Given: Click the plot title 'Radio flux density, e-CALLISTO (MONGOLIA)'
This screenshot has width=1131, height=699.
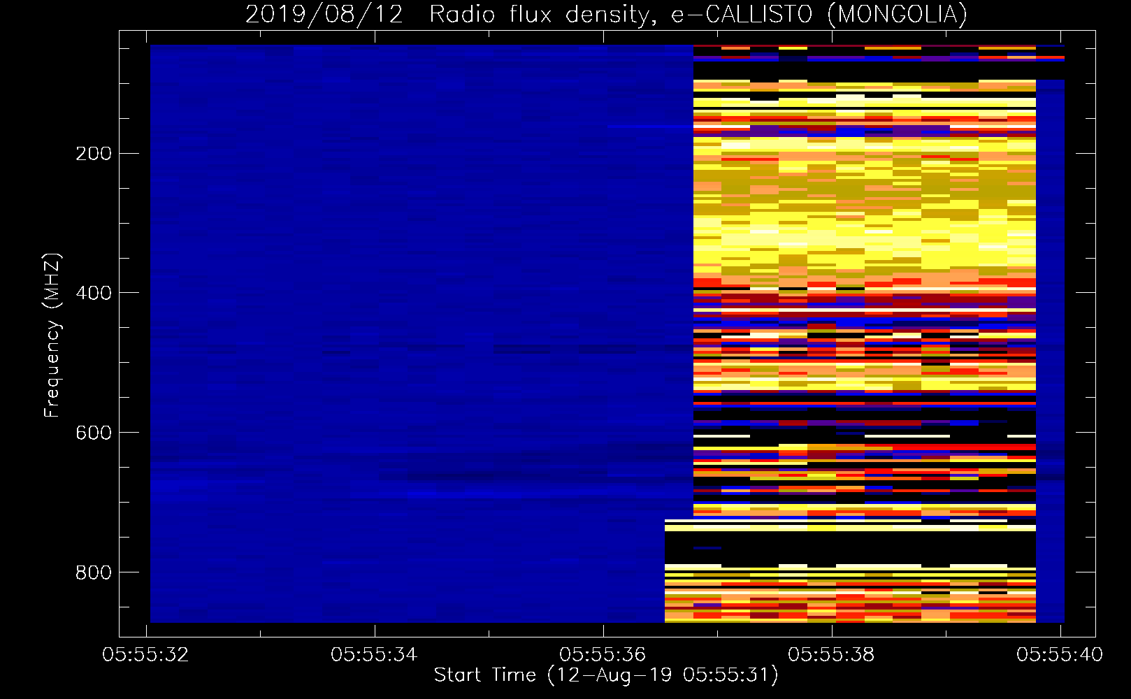Looking at the screenshot, I should click(698, 14).
